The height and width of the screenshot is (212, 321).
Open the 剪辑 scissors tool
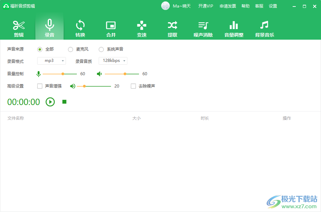pos(19,28)
